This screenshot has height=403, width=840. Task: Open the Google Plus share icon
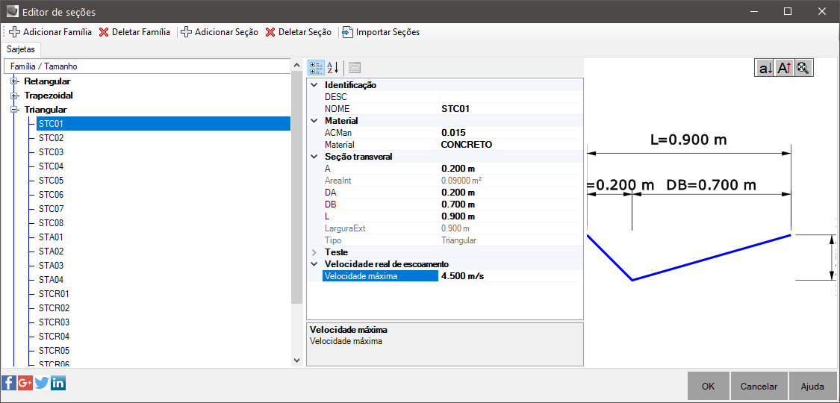click(25, 383)
